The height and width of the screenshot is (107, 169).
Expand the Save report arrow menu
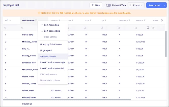[x=164, y=5]
